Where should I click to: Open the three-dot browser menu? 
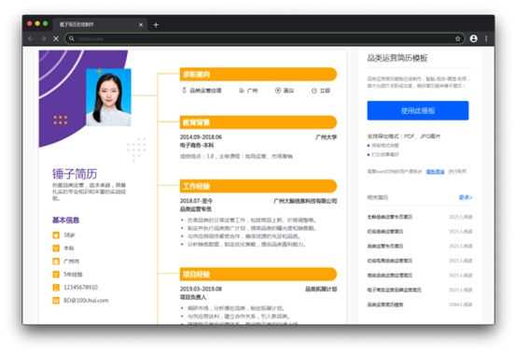click(486, 38)
